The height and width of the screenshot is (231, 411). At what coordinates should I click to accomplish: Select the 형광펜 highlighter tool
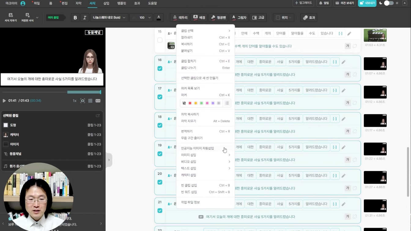coord(218,18)
